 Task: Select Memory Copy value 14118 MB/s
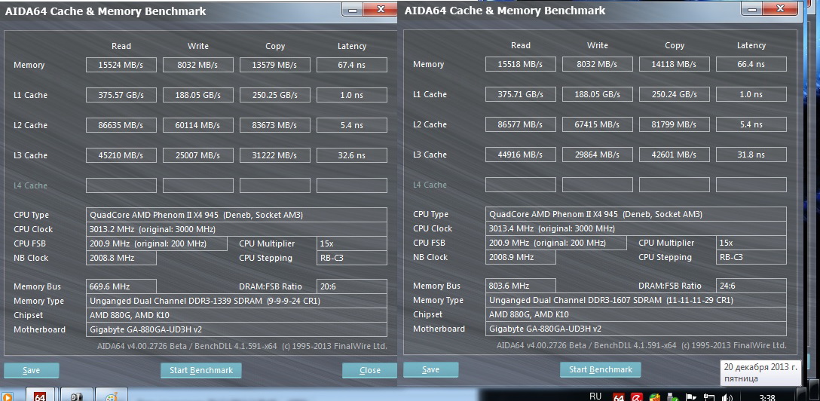[674, 64]
